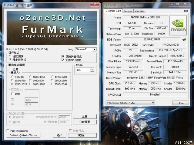Image resolution: width=194 pixels, height=145 pixels.
Task: Select the 1440x900 resolution
Action: [30, 81]
